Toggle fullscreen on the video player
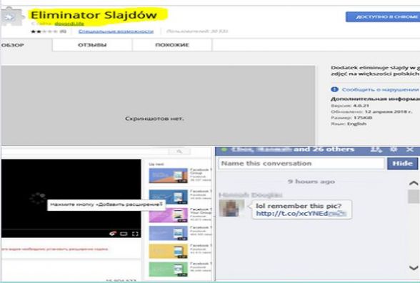 135,234
